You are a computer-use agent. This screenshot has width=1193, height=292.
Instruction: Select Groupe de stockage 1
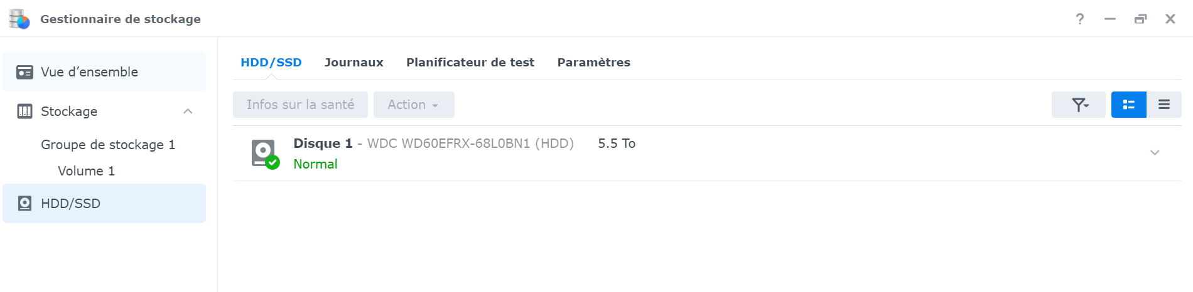108,145
